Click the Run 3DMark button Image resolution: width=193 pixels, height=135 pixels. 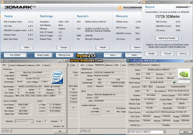click(x=15, y=55)
